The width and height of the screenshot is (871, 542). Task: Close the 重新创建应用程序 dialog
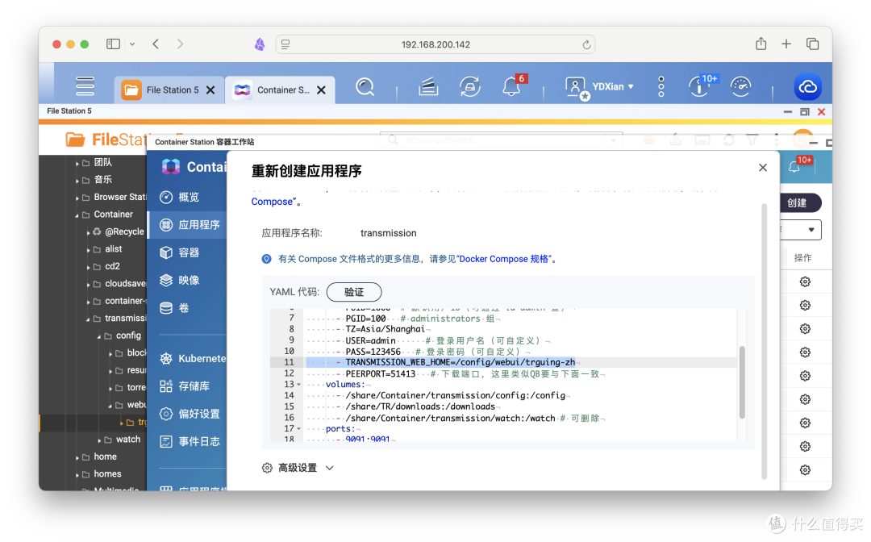(x=763, y=168)
